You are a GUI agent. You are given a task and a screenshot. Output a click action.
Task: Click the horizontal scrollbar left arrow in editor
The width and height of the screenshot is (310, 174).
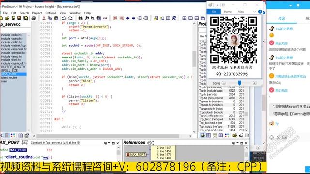[34, 136]
